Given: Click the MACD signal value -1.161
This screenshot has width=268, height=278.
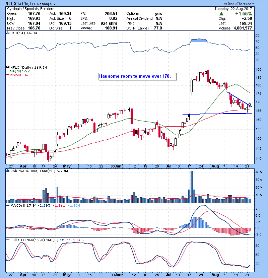Looking at the screenshot, I should point(59,206).
